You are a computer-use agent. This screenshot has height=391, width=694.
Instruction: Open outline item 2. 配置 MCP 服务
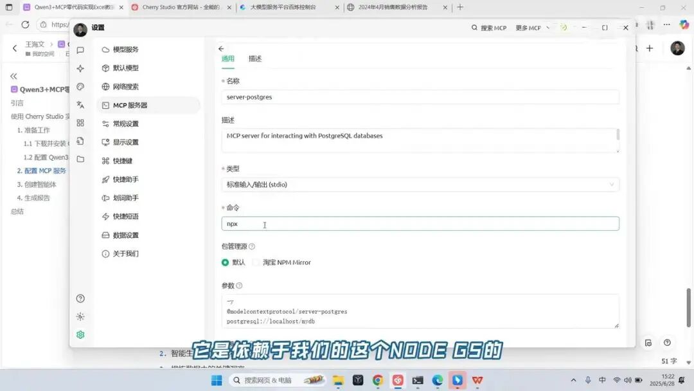click(42, 171)
